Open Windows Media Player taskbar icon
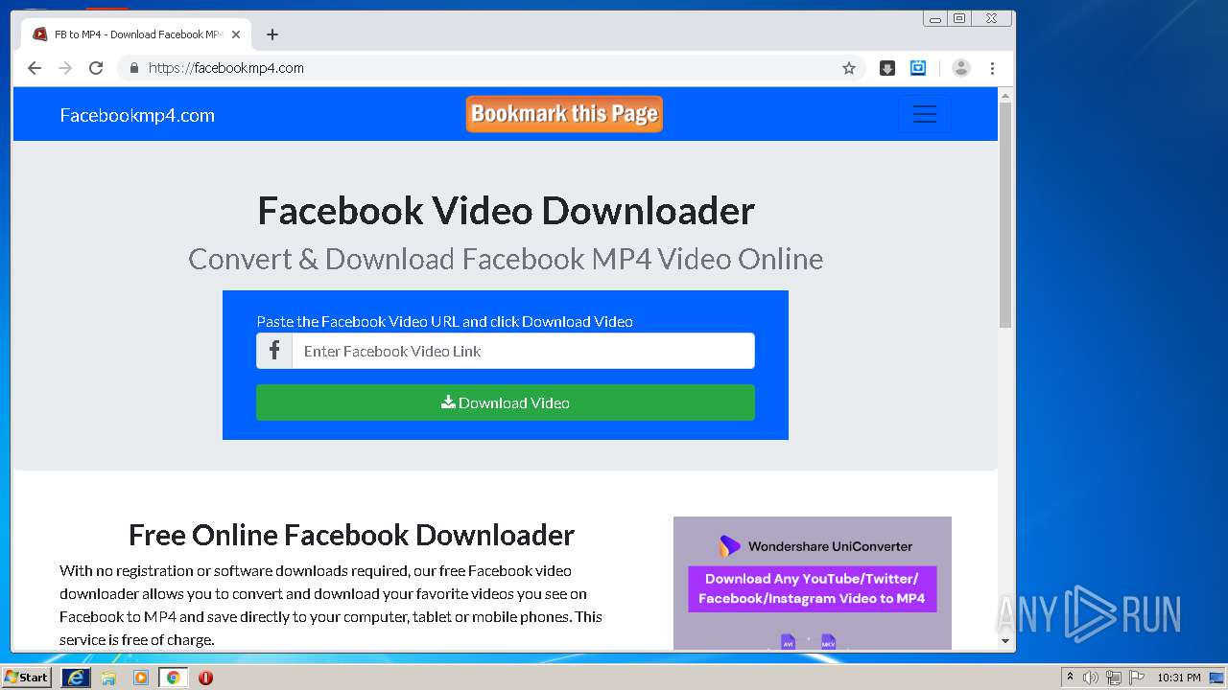Viewport: 1228px width, 690px height. pos(141,678)
